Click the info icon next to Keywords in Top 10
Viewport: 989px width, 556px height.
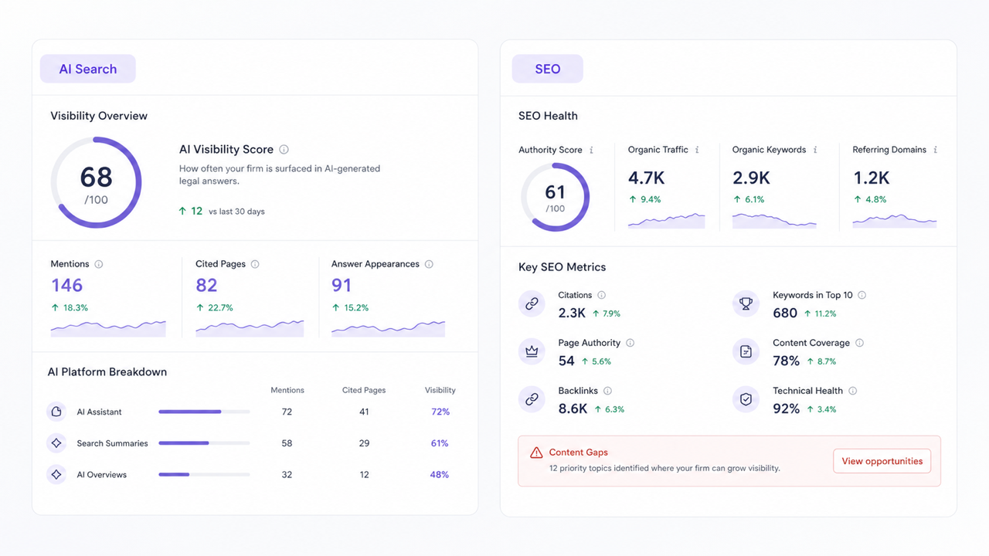point(862,295)
